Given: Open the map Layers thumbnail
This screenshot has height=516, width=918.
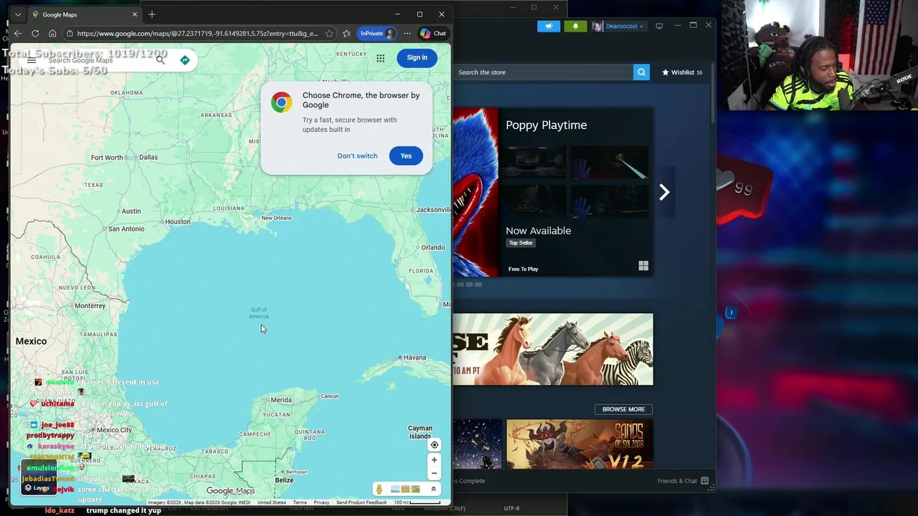Looking at the screenshot, I should click(39, 479).
